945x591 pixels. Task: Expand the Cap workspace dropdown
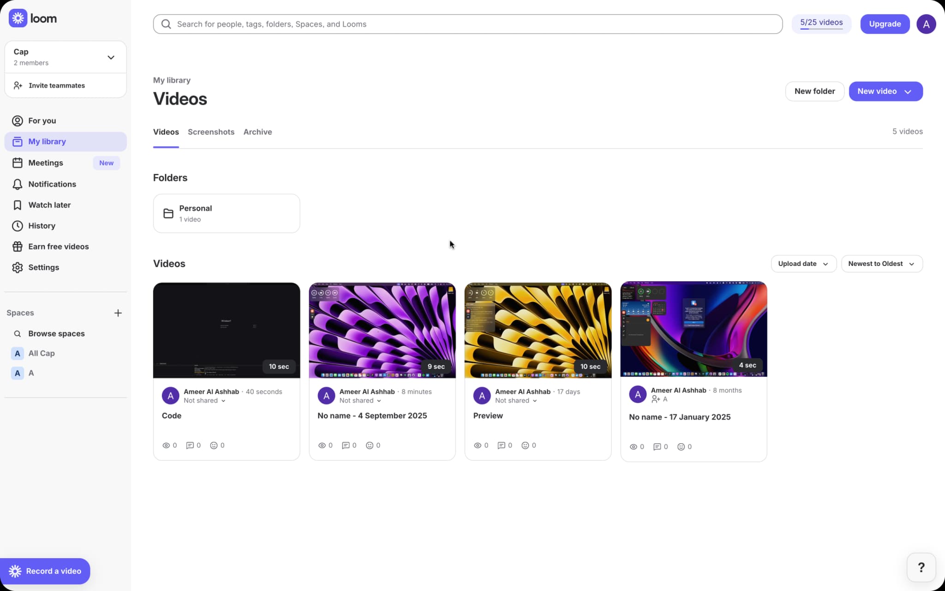(x=111, y=57)
